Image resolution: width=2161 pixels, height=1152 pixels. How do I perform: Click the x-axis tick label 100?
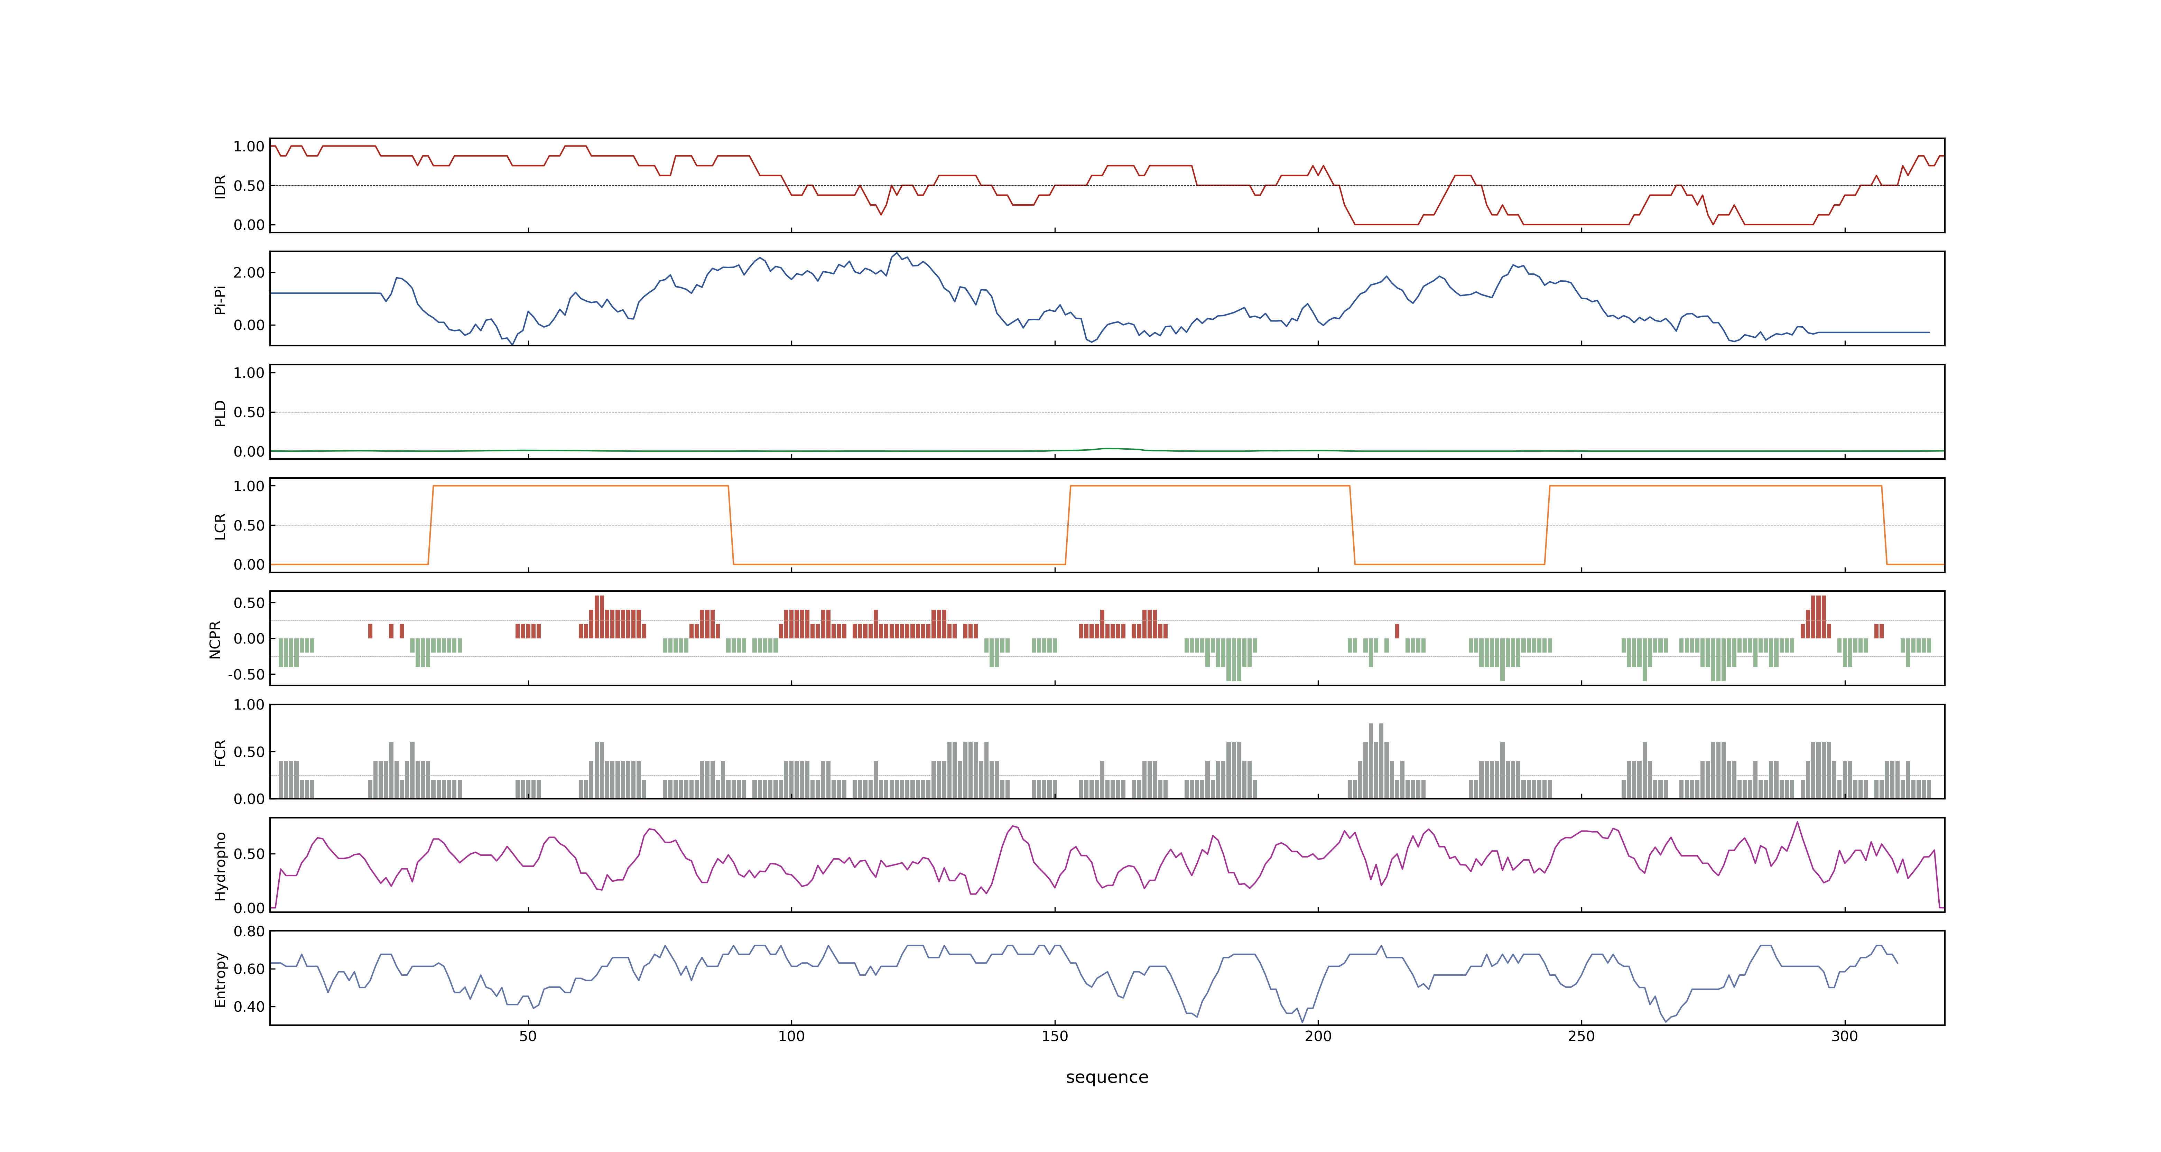click(791, 1036)
